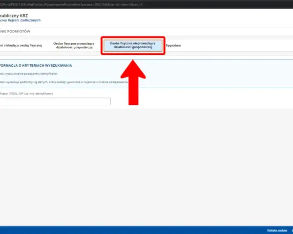293x234 pixels.
Task: Select the browser address bar URL
Action: point(71,4)
